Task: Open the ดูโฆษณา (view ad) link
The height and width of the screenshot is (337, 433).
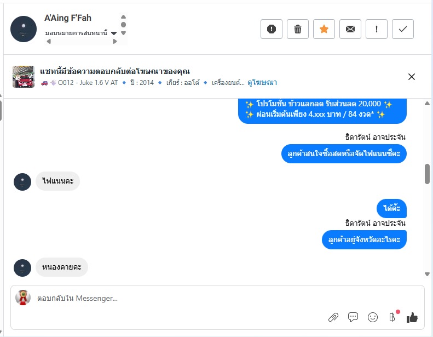Action: (x=262, y=83)
